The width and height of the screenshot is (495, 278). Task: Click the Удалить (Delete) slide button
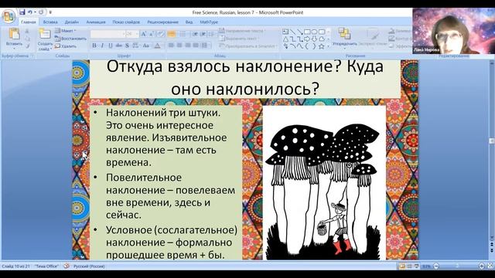[66, 46]
